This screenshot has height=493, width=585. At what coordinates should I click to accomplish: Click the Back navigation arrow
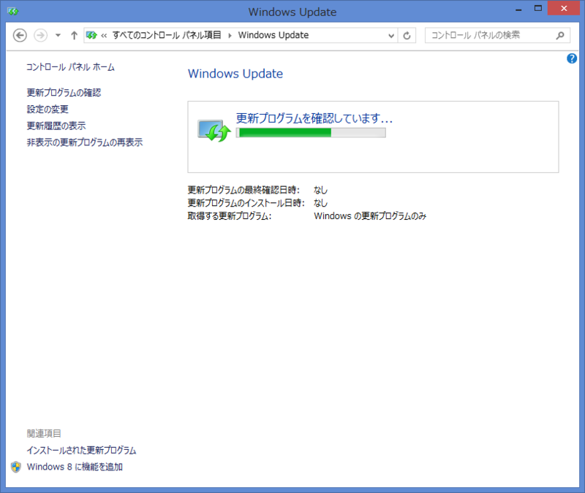point(20,35)
